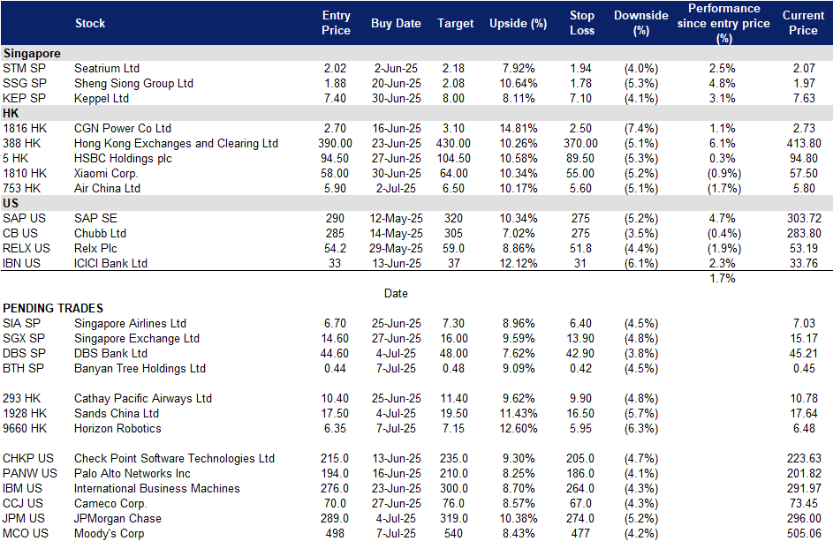
Task: Select the STM SP ticker cell
Action: point(25,69)
